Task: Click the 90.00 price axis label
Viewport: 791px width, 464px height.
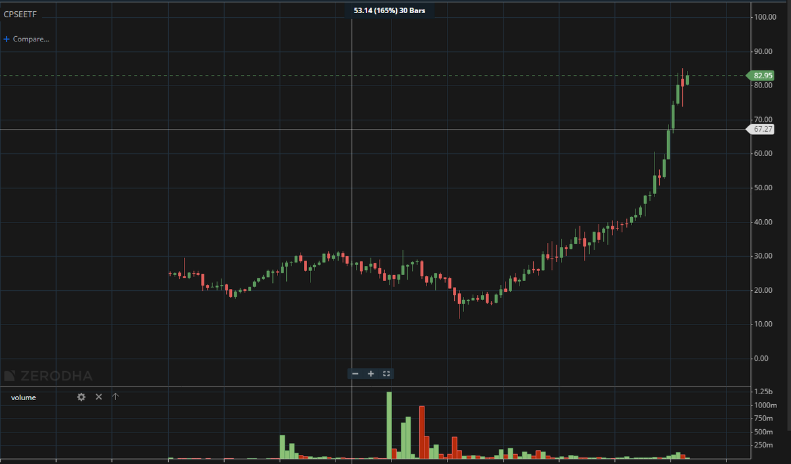Action: [763, 51]
